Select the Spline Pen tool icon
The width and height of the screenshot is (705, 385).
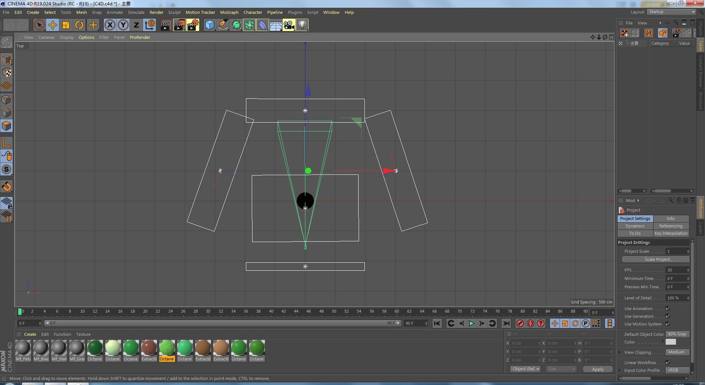point(223,25)
